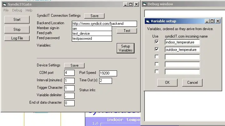Click the indoor_temperature name field

[182, 42]
